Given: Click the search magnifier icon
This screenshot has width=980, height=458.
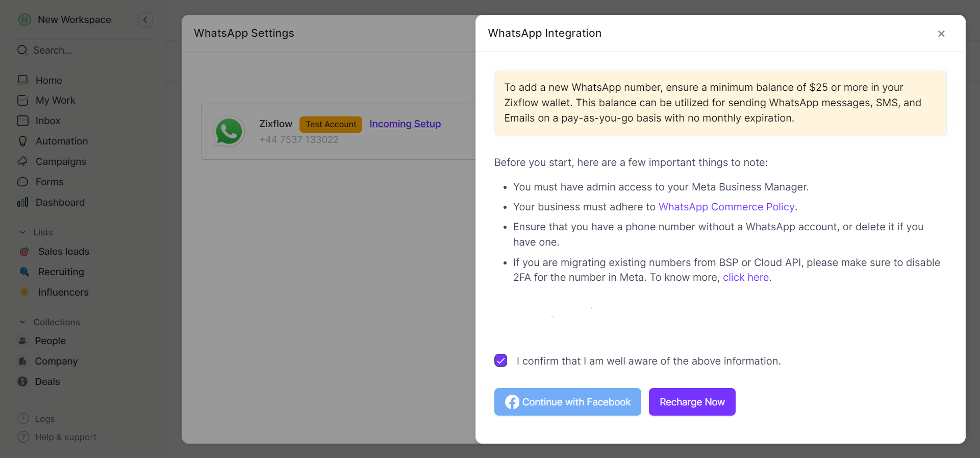Looking at the screenshot, I should coord(22,50).
